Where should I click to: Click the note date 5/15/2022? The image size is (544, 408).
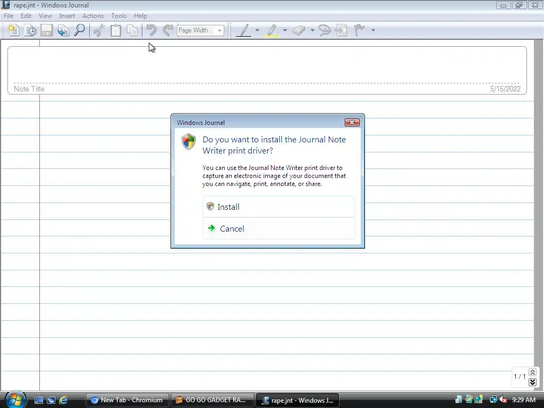click(505, 89)
